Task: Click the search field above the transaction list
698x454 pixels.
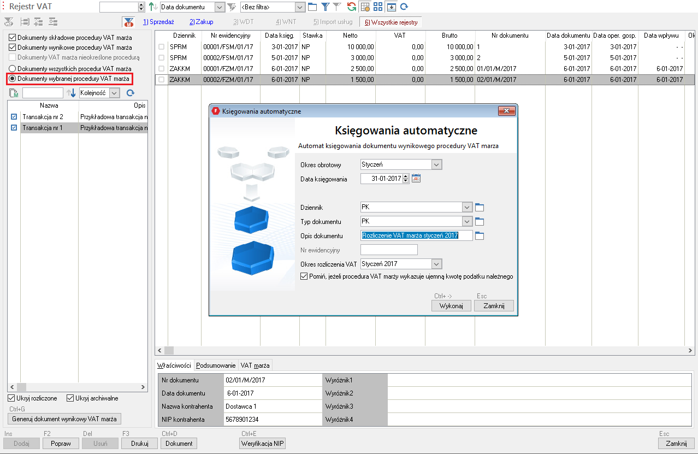Action: pyautogui.click(x=43, y=93)
